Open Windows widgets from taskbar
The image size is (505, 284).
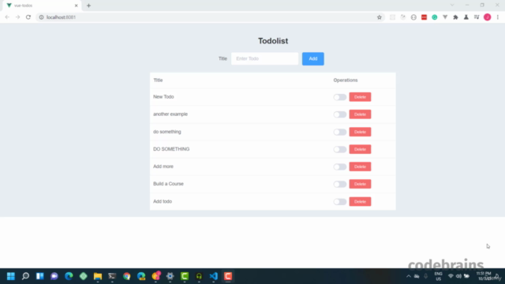tap(40, 276)
